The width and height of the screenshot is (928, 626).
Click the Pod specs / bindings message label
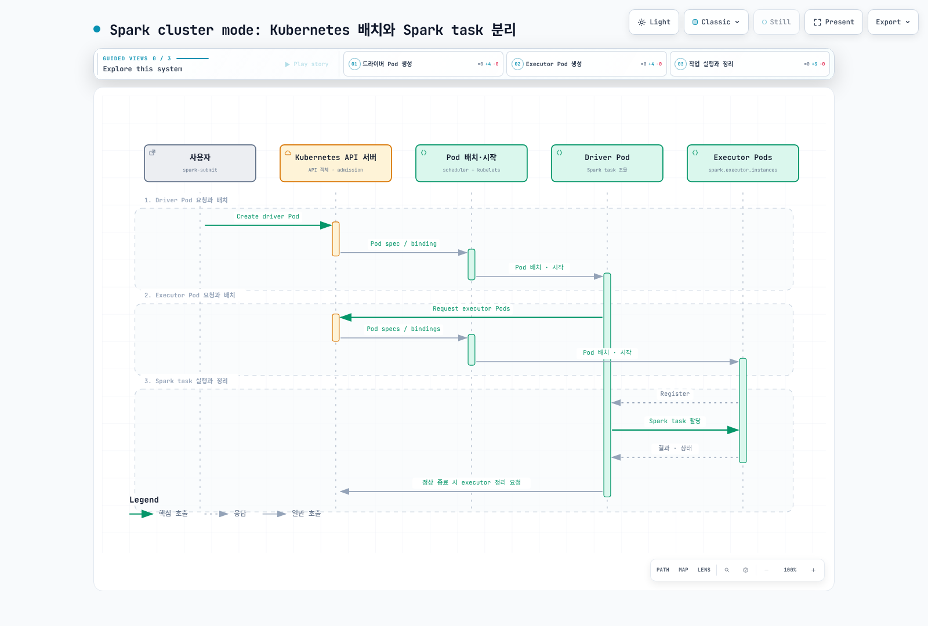pos(404,329)
